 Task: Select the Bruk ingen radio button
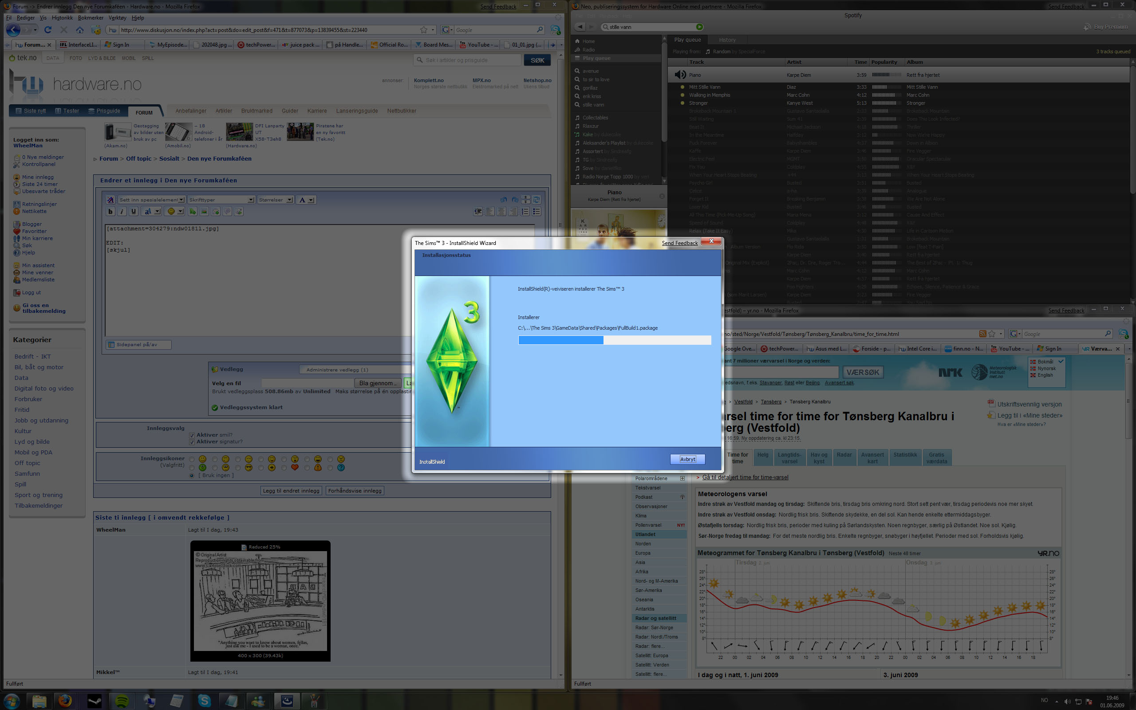[192, 475]
